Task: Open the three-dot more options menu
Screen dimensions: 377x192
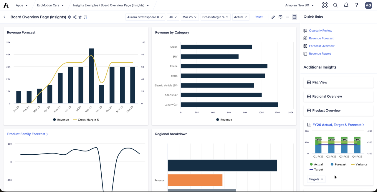Action: click(x=287, y=17)
